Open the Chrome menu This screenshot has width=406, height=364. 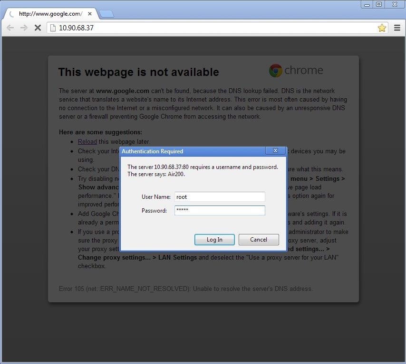point(397,28)
